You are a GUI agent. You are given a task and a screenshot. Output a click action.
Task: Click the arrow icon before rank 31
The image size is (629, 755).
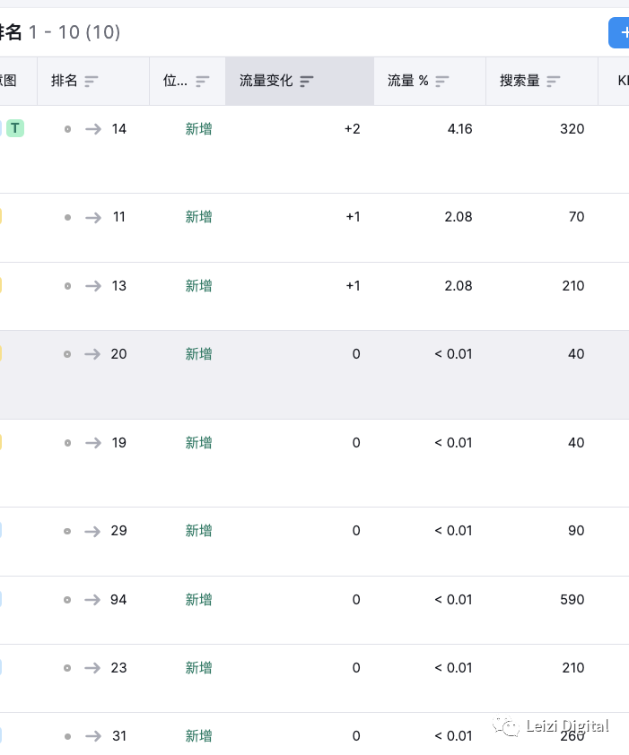pos(93,736)
